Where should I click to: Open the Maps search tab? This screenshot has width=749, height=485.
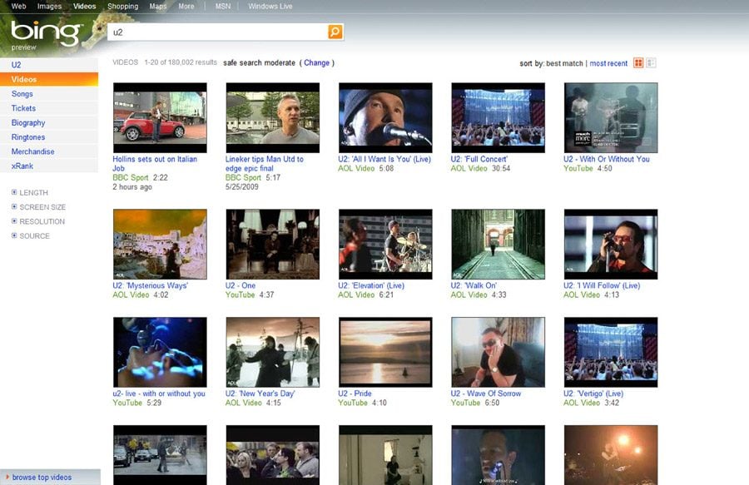point(157,5)
